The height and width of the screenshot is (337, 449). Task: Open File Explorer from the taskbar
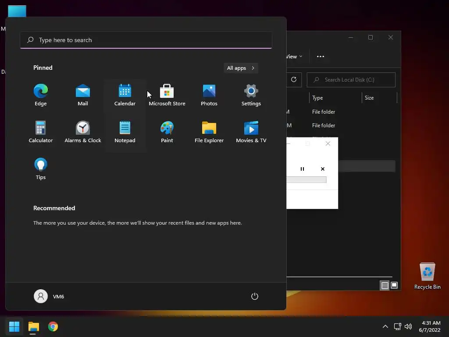[x=33, y=326]
